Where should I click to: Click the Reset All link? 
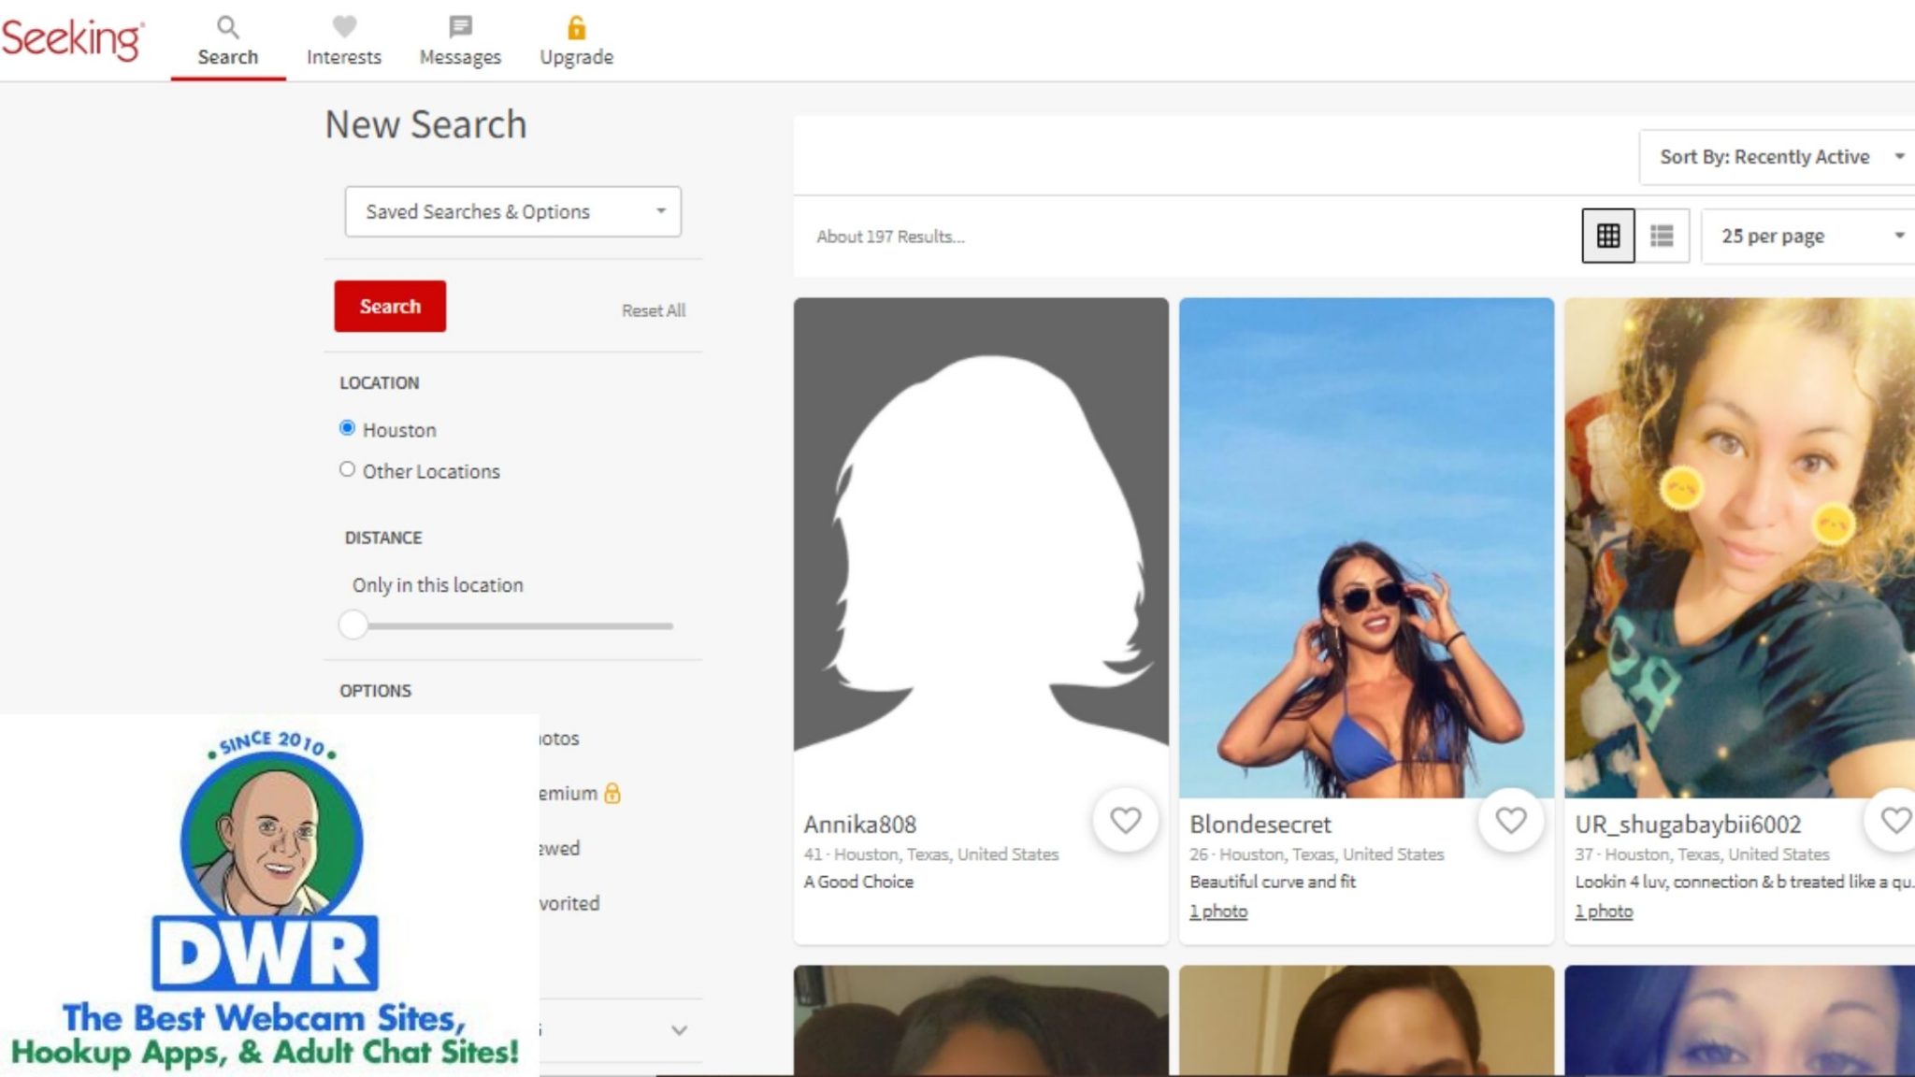[653, 310]
